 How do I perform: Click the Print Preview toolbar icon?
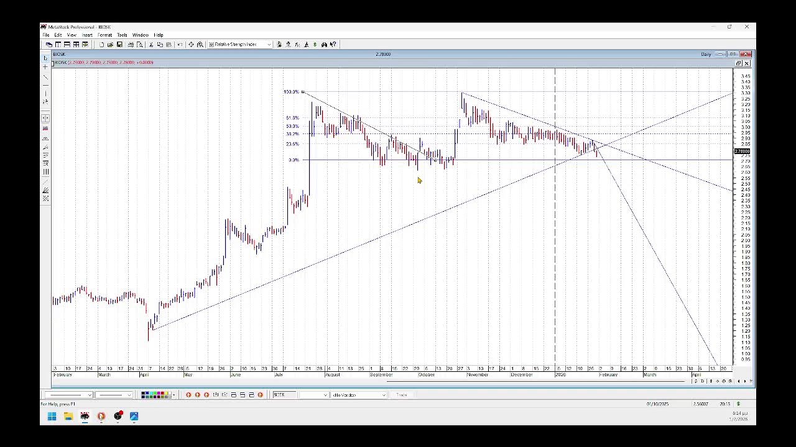pos(139,45)
